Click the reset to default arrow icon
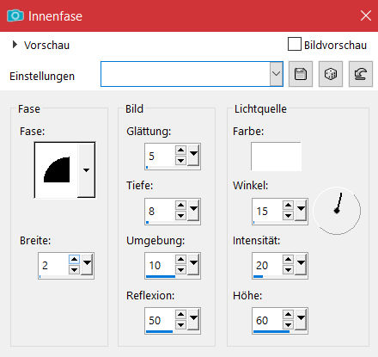Viewport: 378px width, 357px height. (x=361, y=74)
